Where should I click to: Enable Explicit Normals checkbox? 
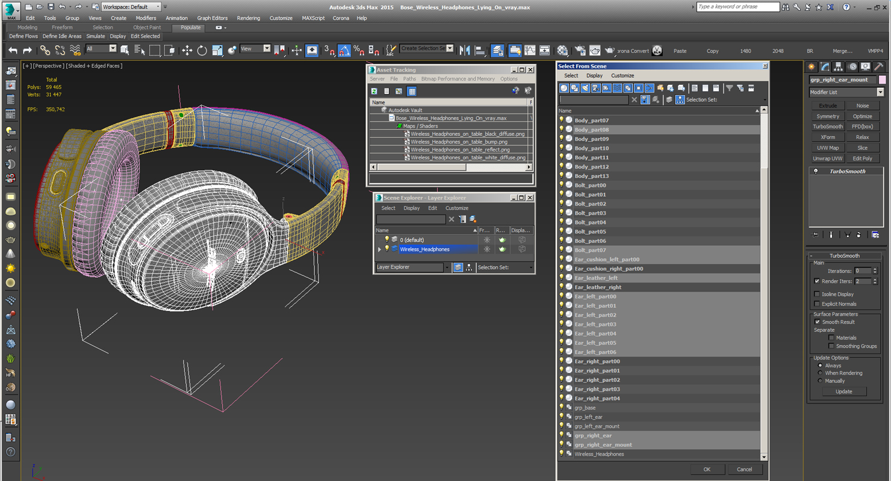(x=817, y=304)
